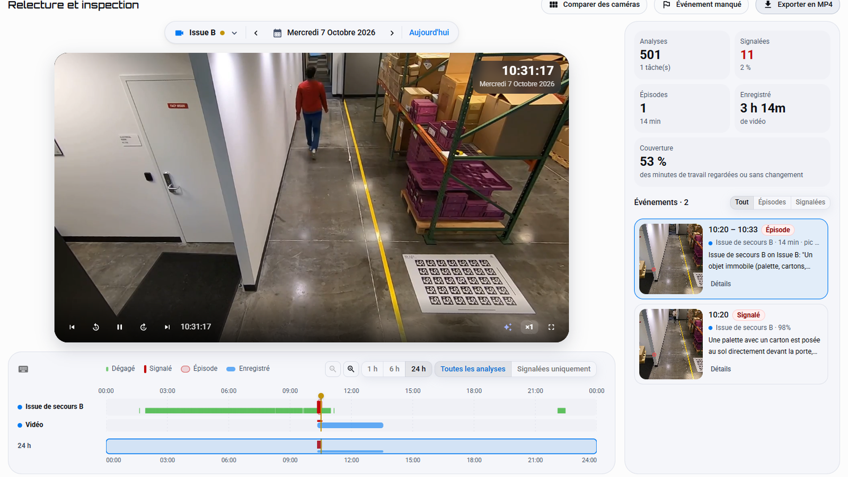
Task: Fast-forward video a few seconds
Action: point(143,327)
